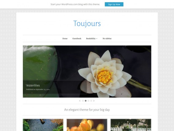Open the Home menu item
Image resolution: width=174 pixels, height=131 pixels.
pos(65,38)
